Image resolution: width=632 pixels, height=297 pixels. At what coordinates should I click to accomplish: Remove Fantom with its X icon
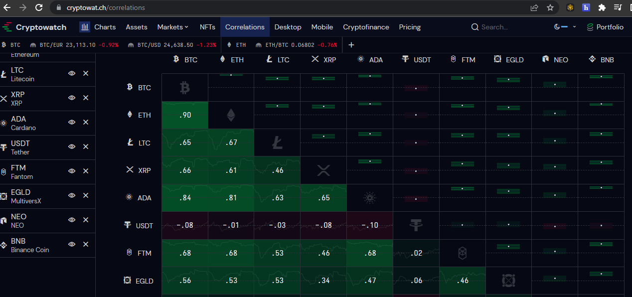[86, 171]
